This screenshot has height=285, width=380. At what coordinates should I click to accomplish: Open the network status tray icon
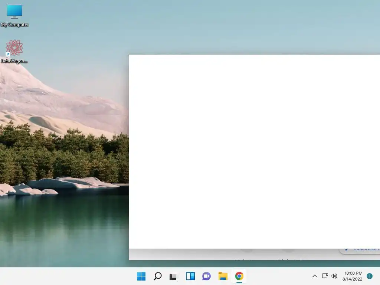point(325,276)
